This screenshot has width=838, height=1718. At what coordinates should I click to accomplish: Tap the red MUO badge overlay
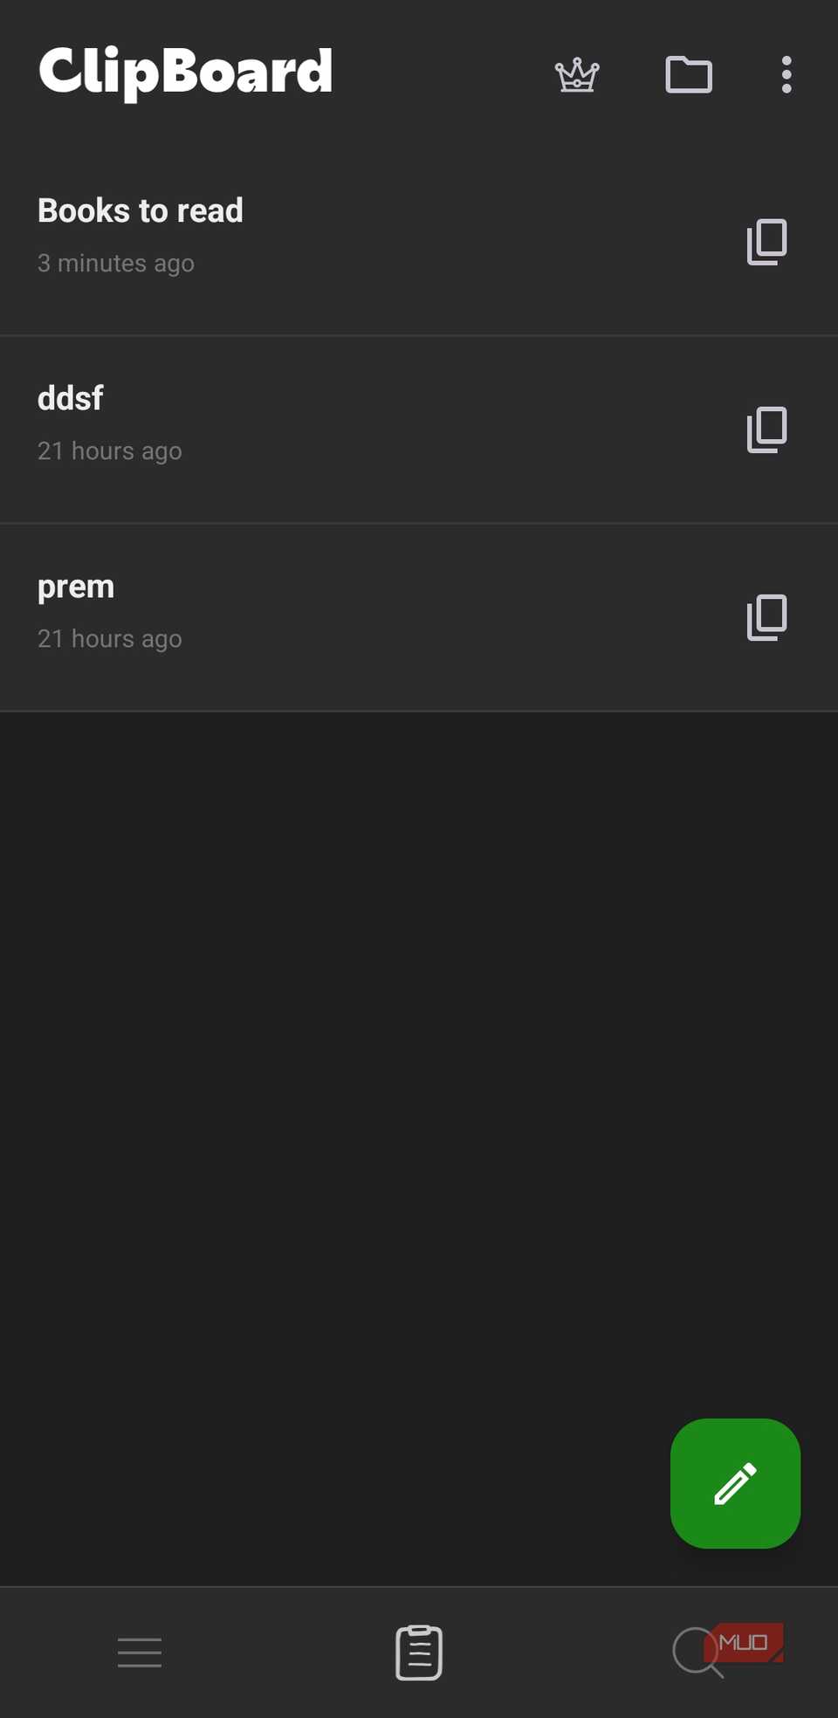746,1641
